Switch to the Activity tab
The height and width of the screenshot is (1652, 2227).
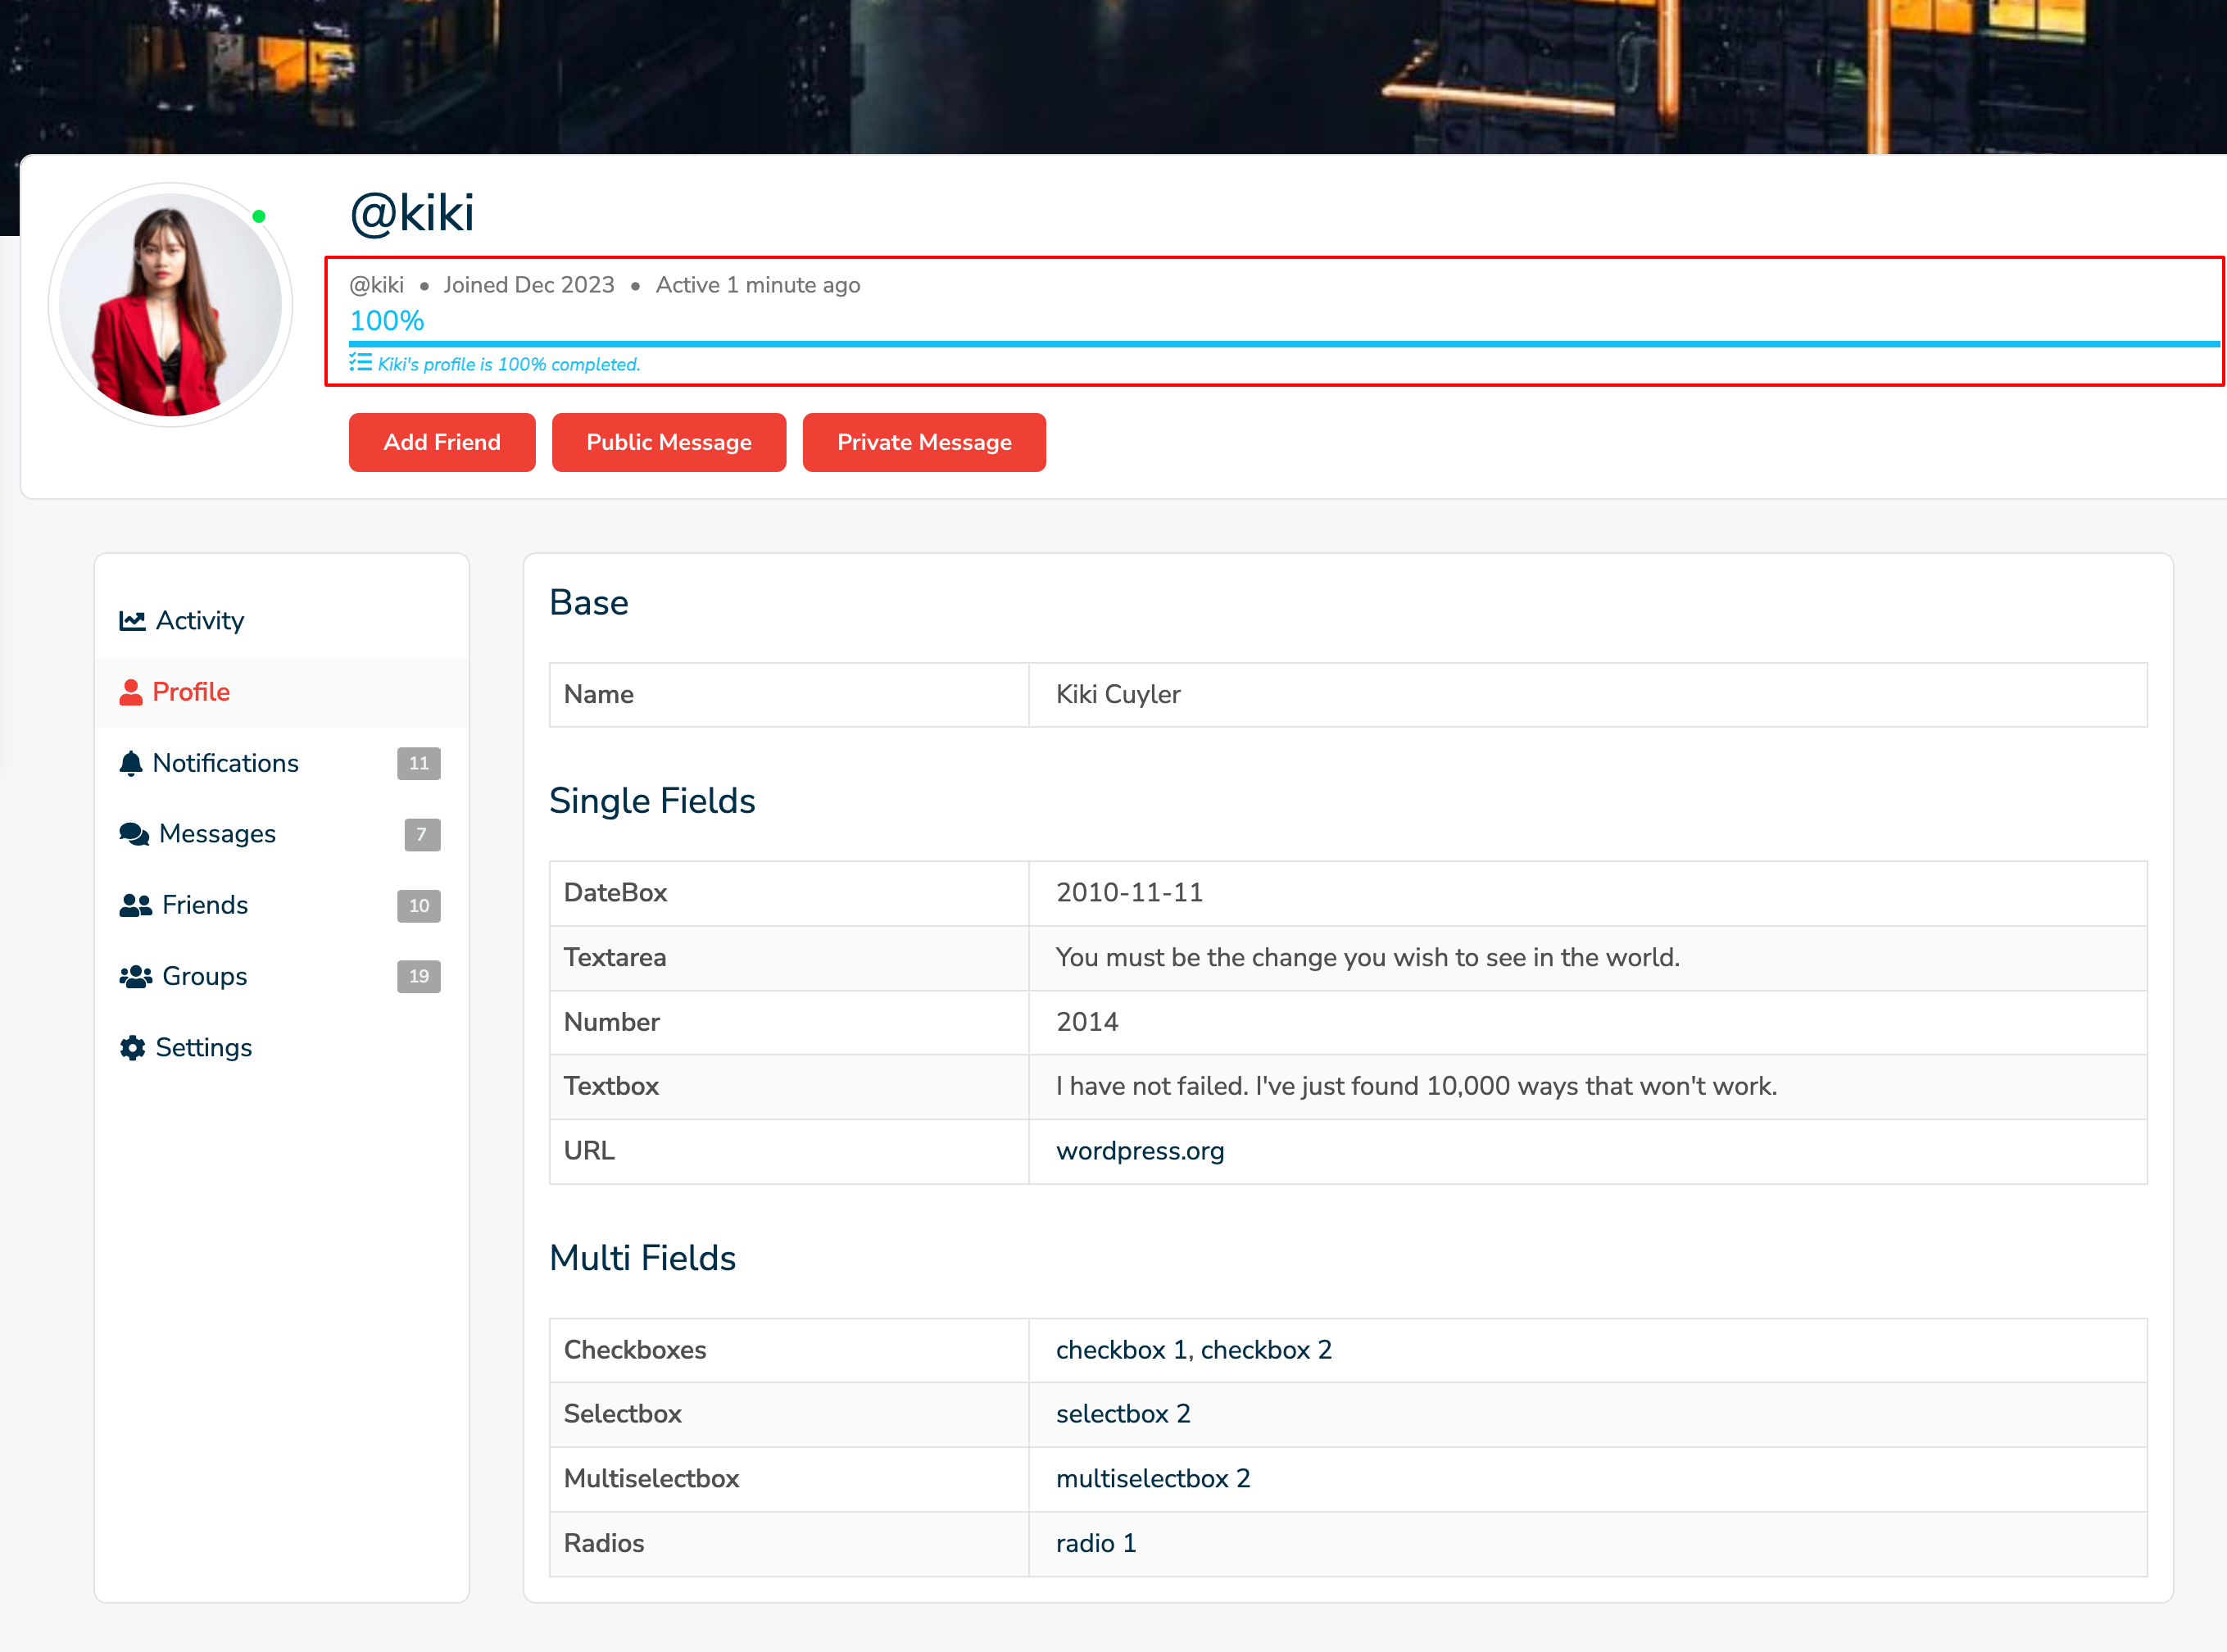[x=199, y=620]
